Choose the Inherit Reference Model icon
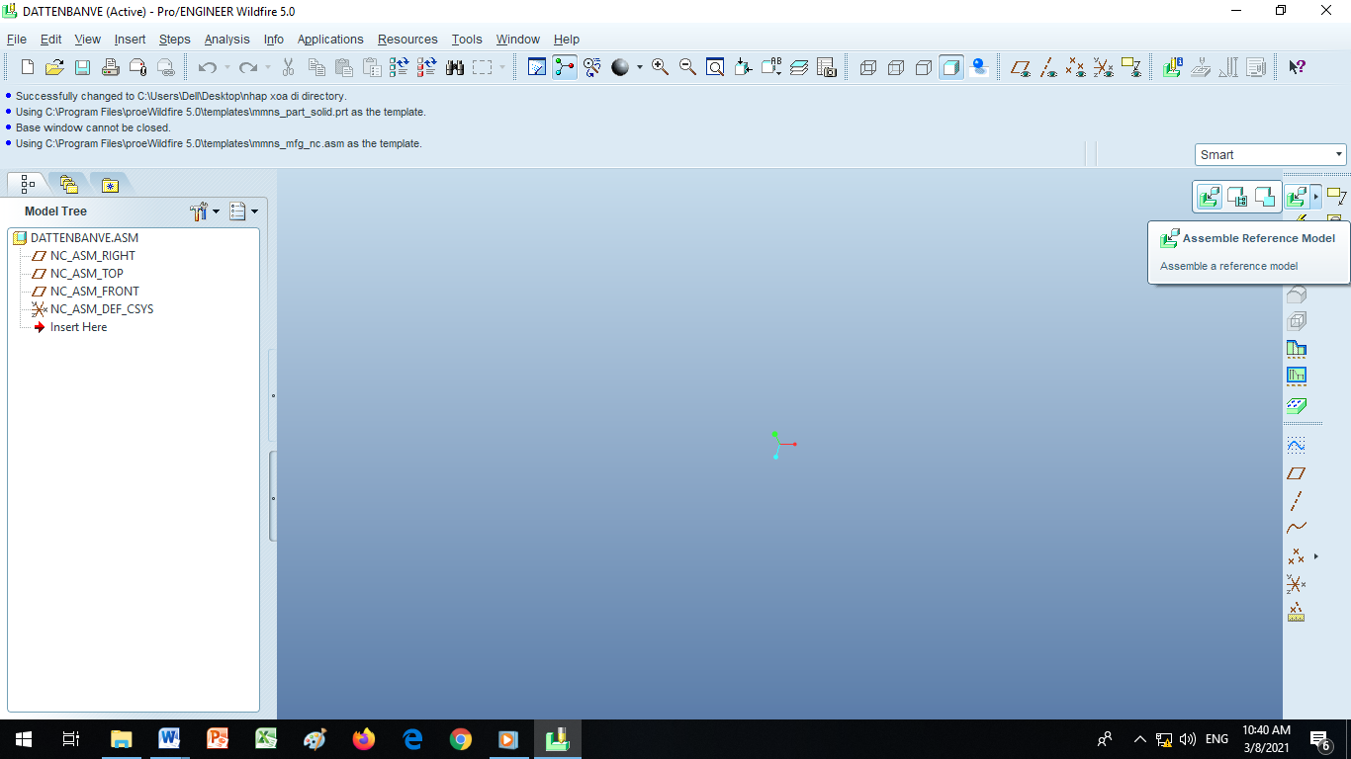This screenshot has height=759, width=1351. coord(1236,197)
